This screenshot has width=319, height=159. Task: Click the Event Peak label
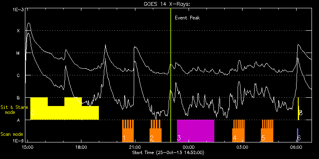pyautogui.click(x=187, y=18)
